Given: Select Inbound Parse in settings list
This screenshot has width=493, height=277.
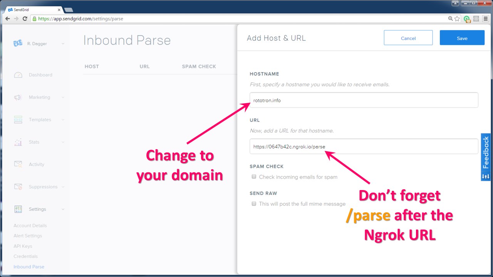Looking at the screenshot, I should 29,267.
